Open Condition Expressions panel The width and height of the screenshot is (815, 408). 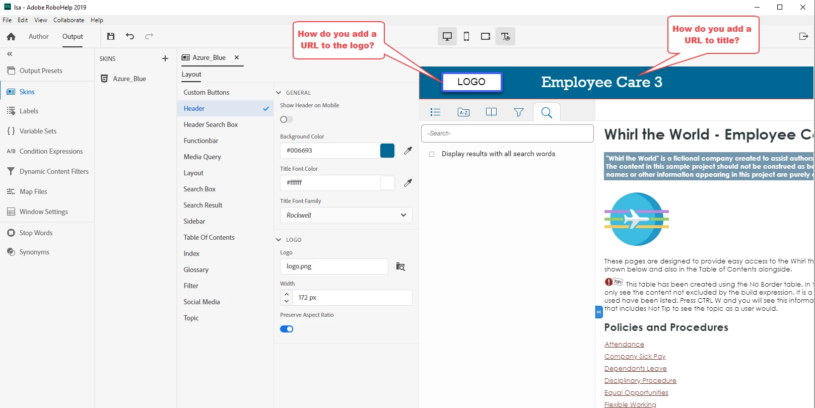(51, 151)
